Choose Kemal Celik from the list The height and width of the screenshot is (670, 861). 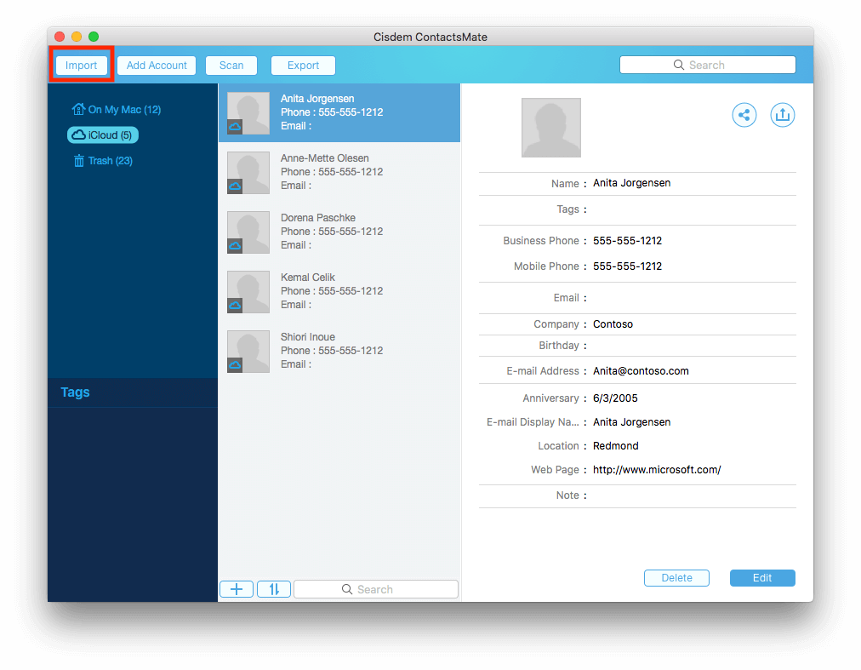point(339,291)
